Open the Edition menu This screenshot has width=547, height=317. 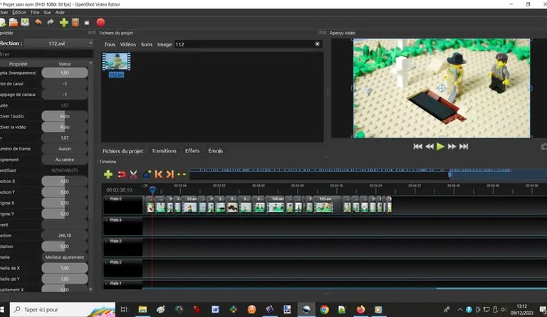pos(19,12)
